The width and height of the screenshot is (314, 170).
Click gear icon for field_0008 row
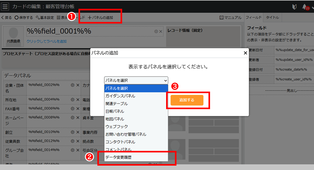point(73,118)
